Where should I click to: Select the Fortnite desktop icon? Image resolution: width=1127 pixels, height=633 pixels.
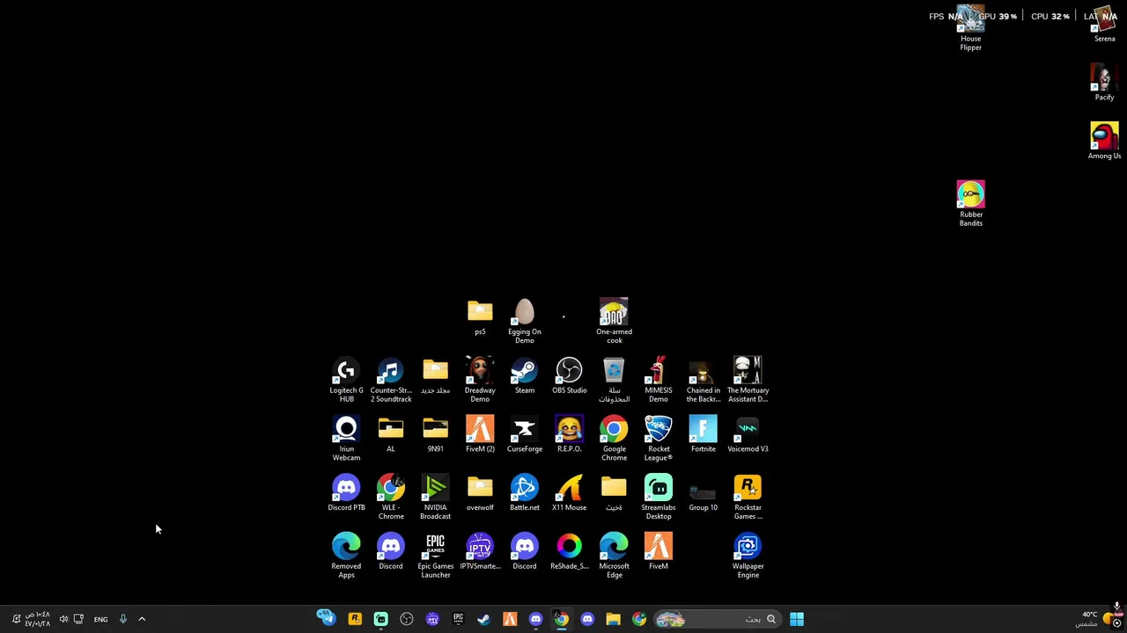[703, 435]
